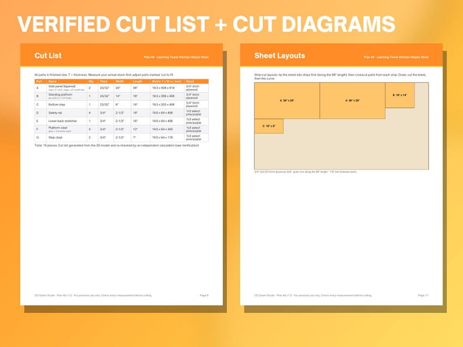The image size is (463, 347).
Task: Click the metric value in the Bottom step row
Action: [163, 105]
